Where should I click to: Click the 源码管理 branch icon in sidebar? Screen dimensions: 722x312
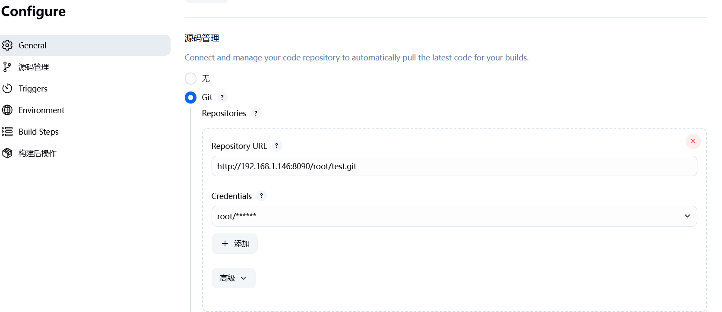7,67
